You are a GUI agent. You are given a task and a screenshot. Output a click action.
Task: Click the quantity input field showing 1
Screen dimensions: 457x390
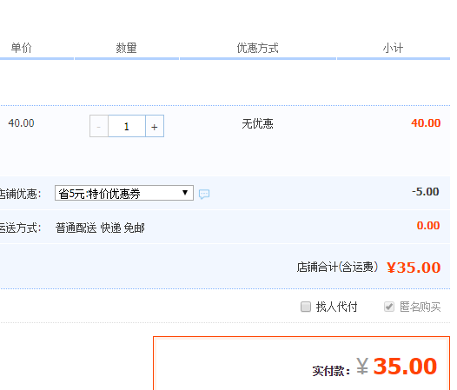click(127, 126)
